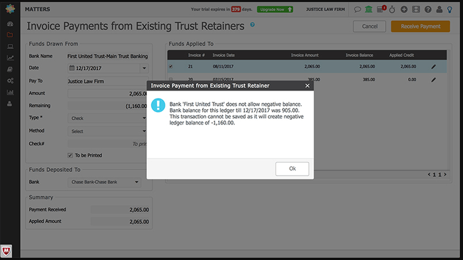463x260 pixels.
Task: Open the question mark help icon in header
Action: [428, 9]
